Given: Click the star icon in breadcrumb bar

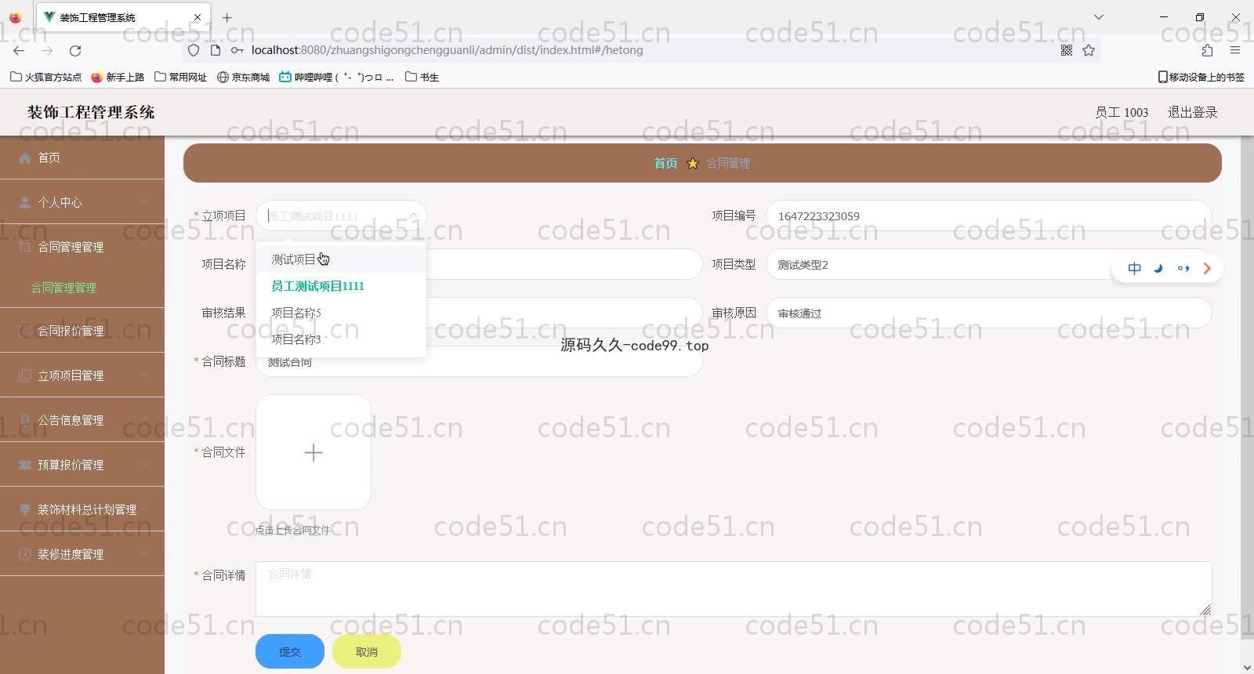Looking at the screenshot, I should (692, 163).
